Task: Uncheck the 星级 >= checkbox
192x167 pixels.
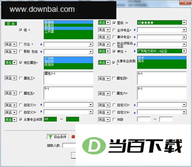Action: pos(114,23)
